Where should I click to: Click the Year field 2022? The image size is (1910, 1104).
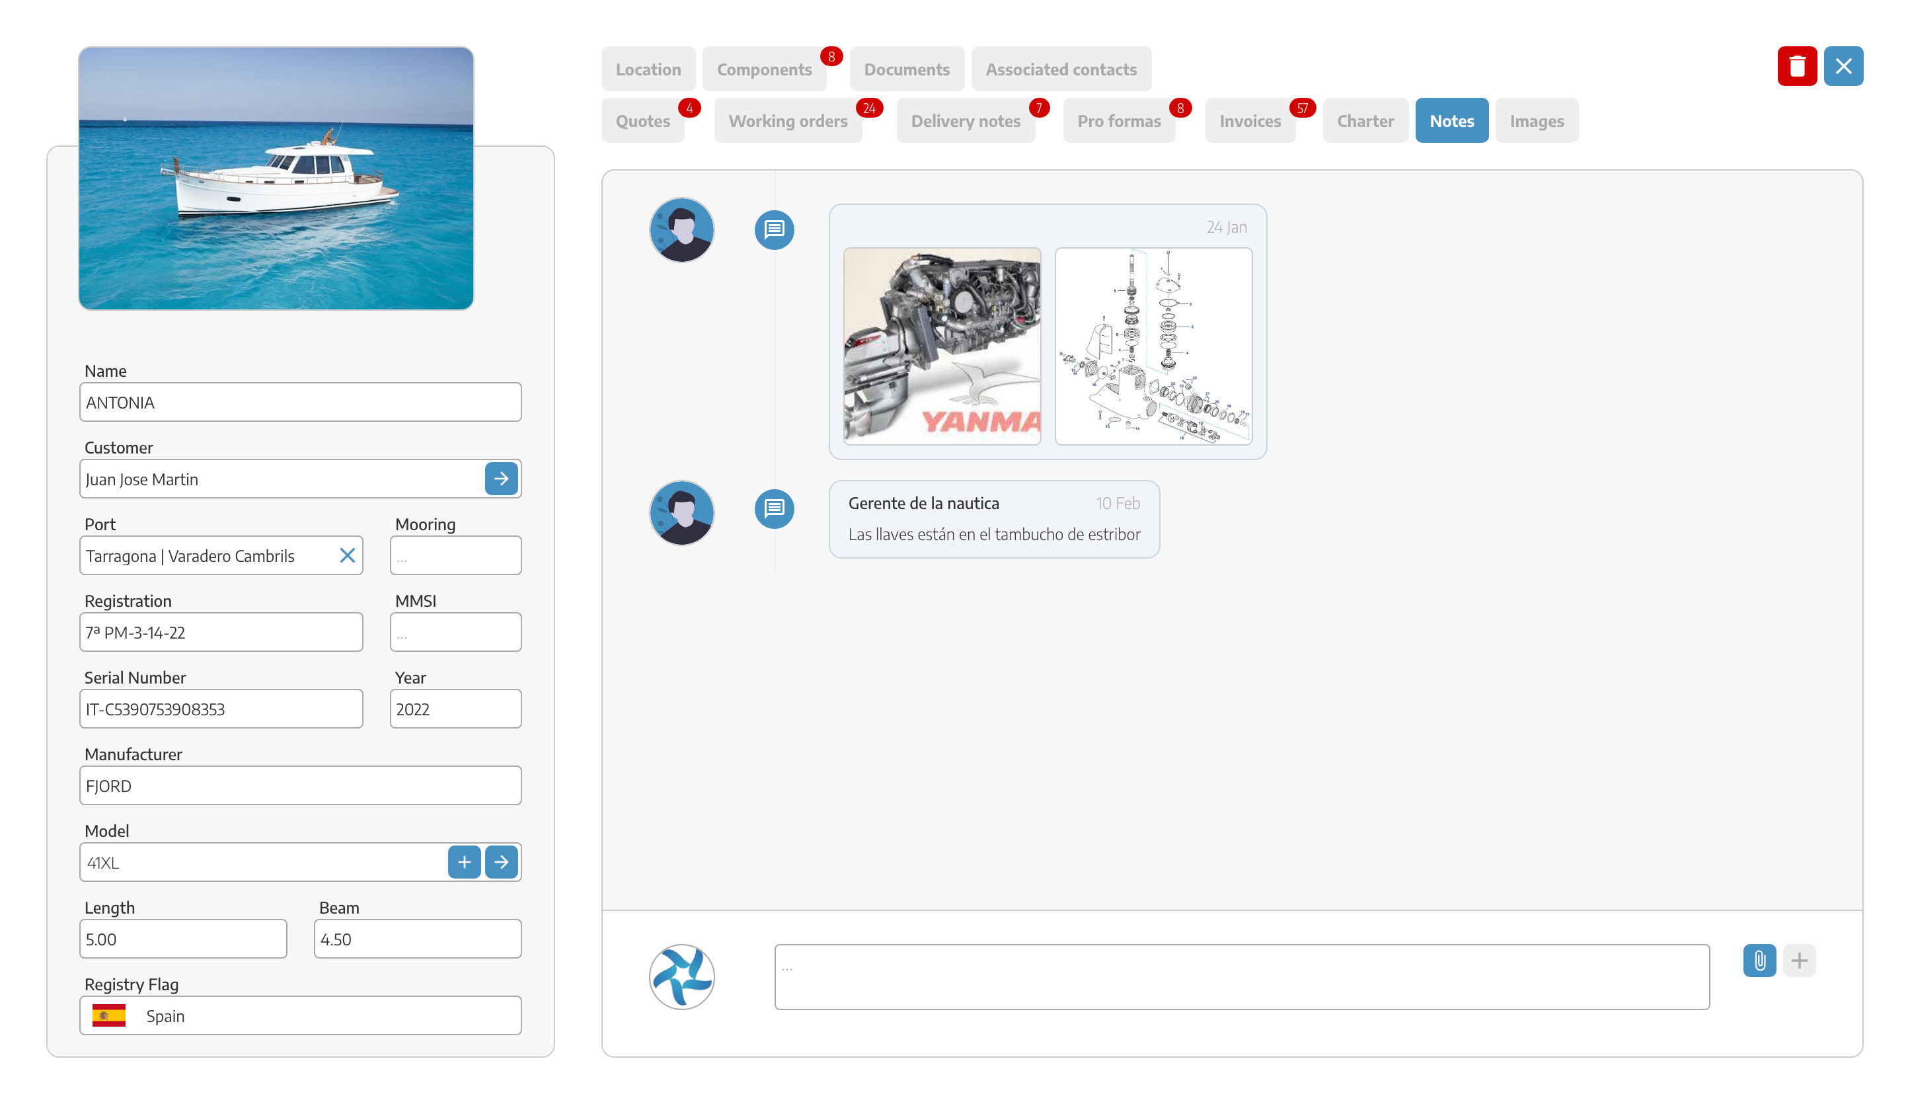(x=455, y=709)
